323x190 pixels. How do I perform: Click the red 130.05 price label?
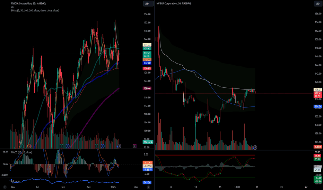coord(147,68)
